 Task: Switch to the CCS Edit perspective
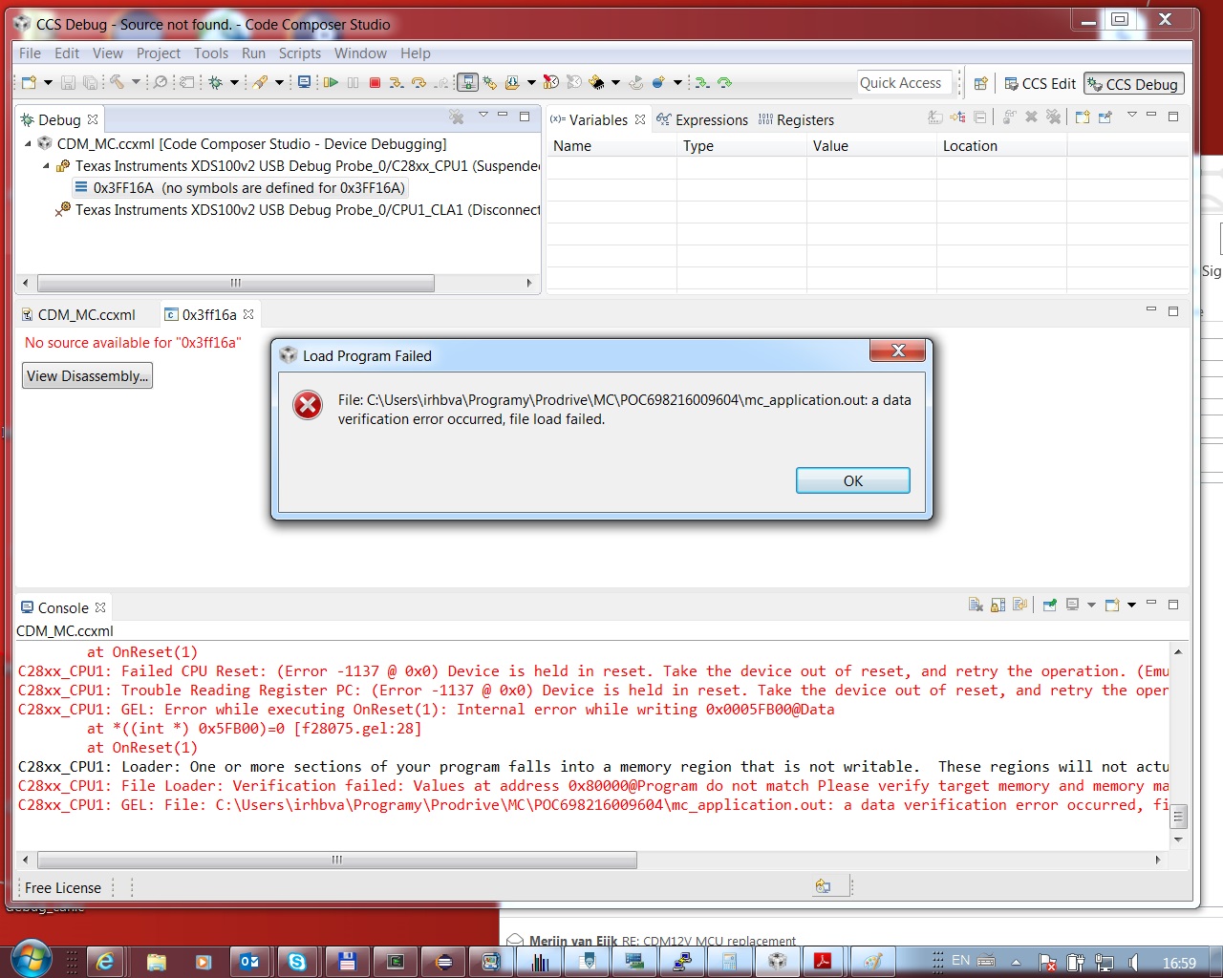(1040, 84)
